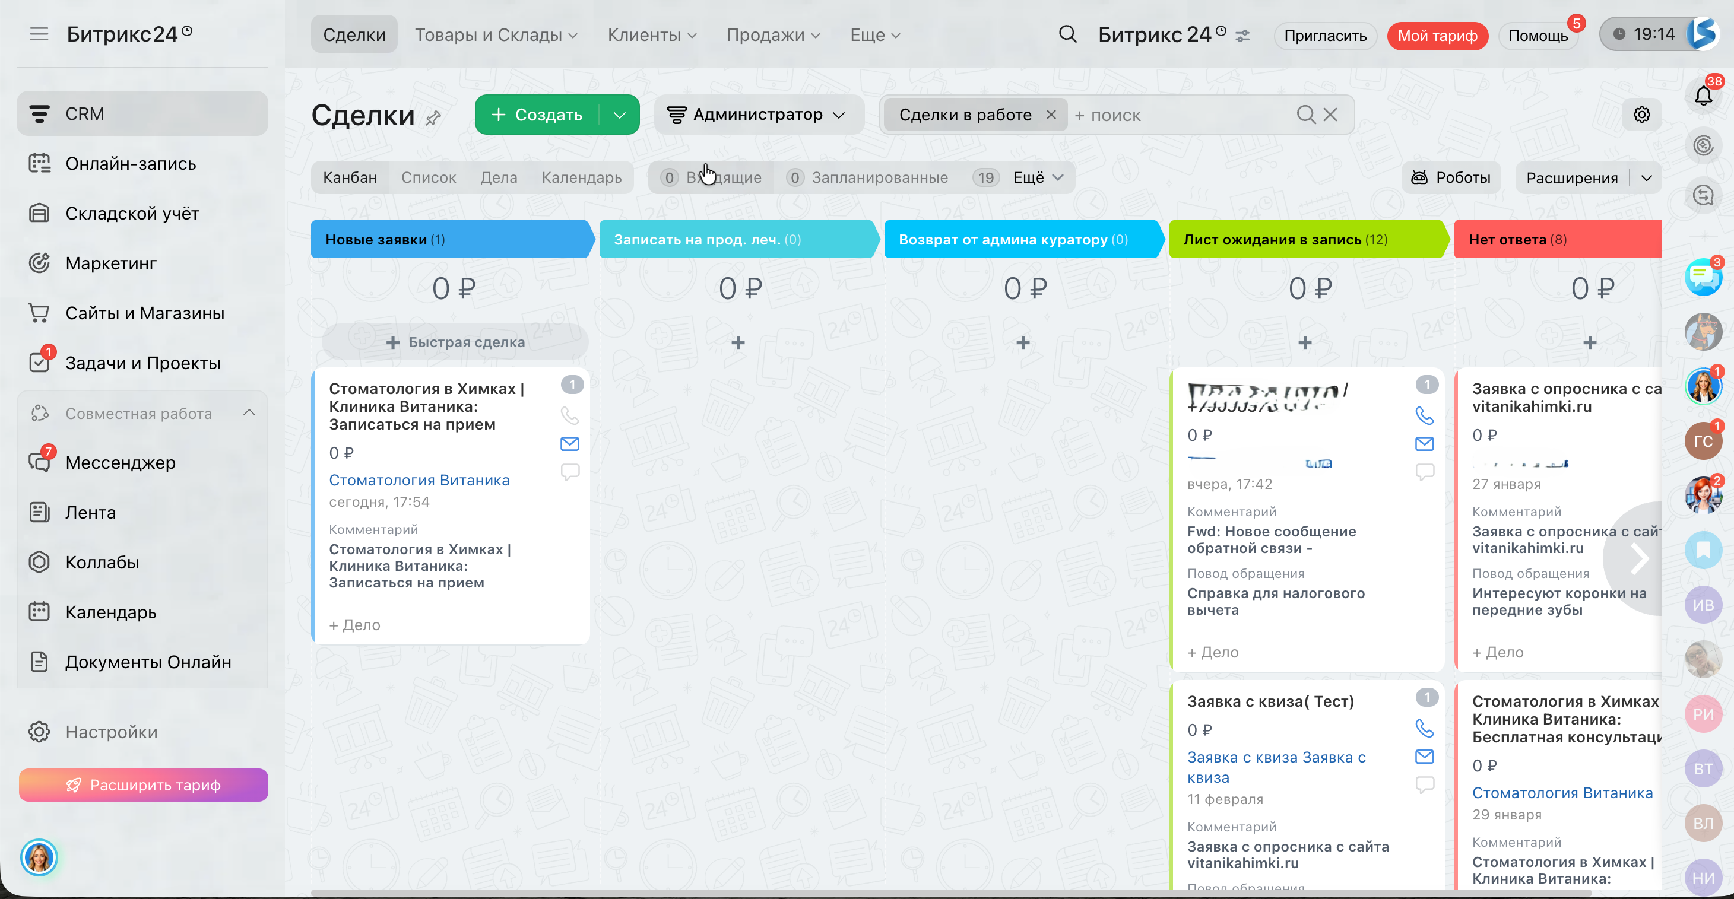Click the Роботы button
The width and height of the screenshot is (1734, 899).
pos(1451,177)
